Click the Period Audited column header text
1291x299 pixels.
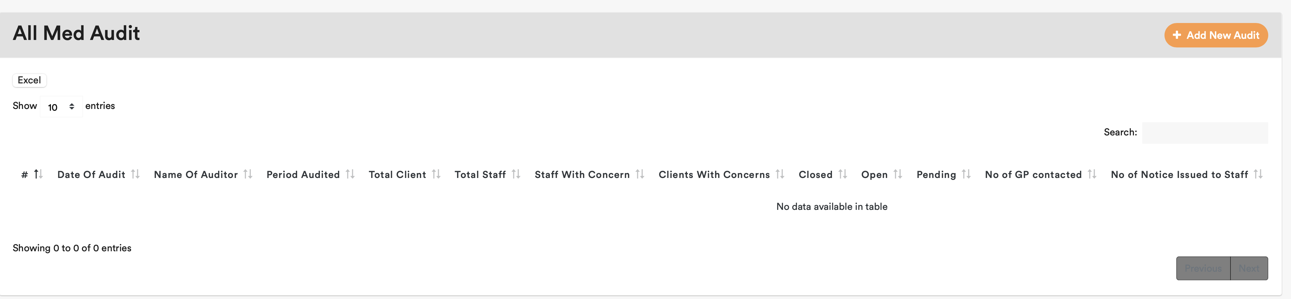[303, 175]
